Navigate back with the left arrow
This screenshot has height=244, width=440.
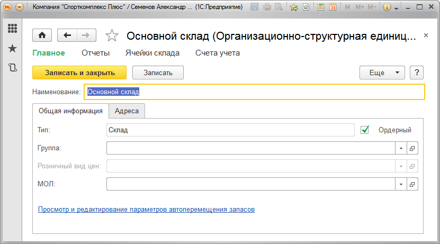[67, 35]
